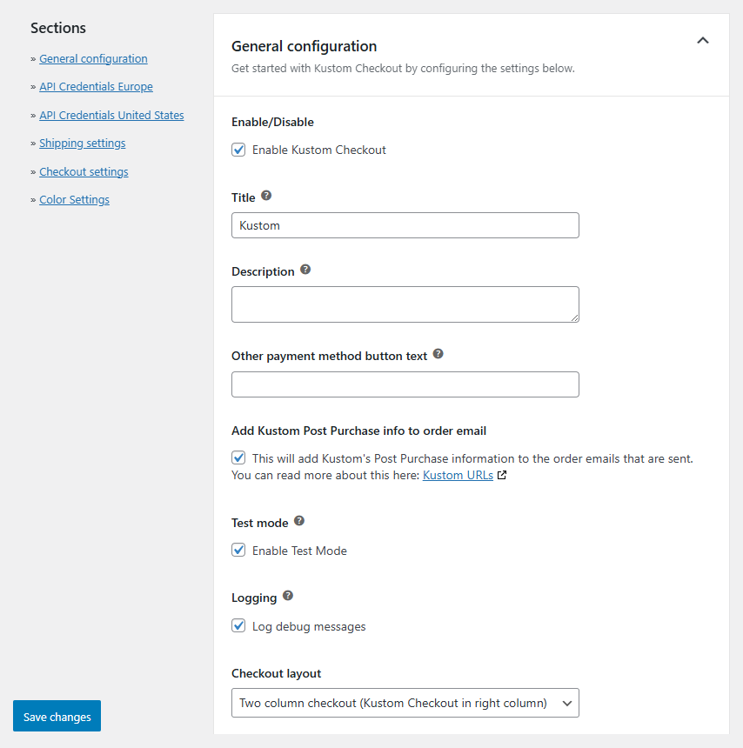Uncheck Enable Kustom Checkout checkbox
This screenshot has height=748, width=743.
pyautogui.click(x=238, y=150)
